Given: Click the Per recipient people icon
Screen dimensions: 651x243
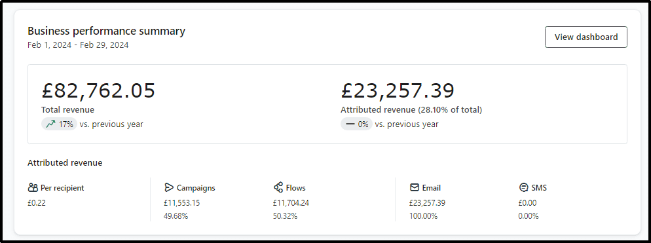Looking at the screenshot, I should 33,188.
